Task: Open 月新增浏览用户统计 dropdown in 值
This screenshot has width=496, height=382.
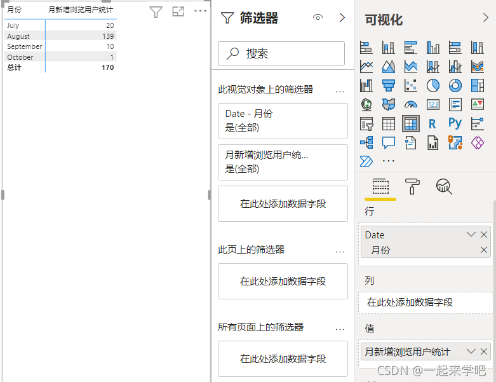Action: click(x=471, y=351)
